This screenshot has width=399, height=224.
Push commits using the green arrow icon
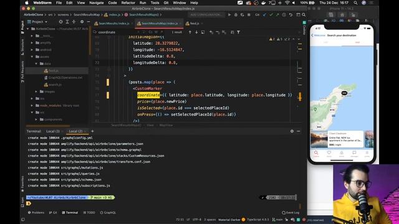pos(277,15)
